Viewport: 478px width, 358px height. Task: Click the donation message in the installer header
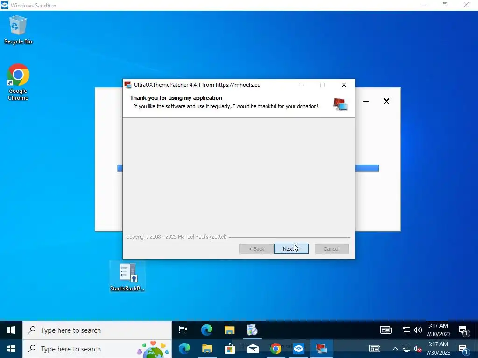point(225,106)
